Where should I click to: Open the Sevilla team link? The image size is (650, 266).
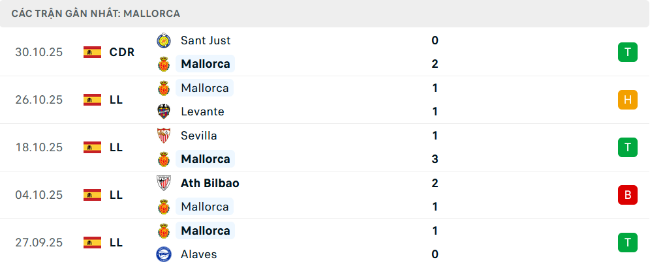[199, 136]
